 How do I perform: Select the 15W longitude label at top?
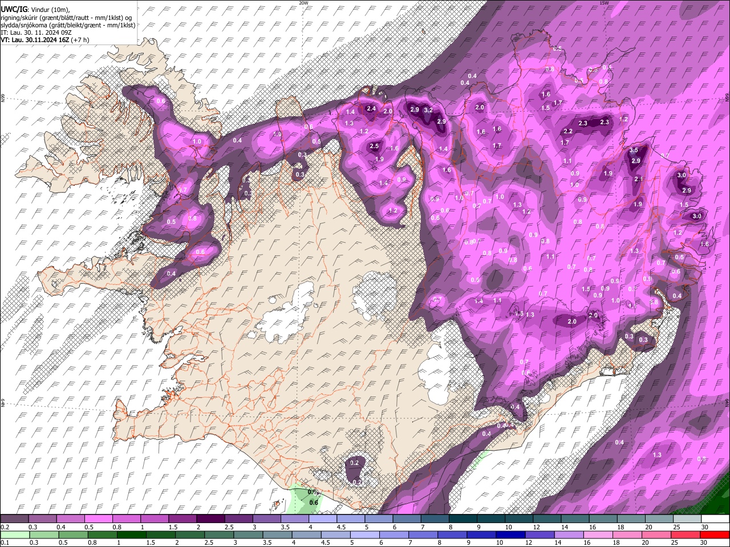pyautogui.click(x=604, y=2)
